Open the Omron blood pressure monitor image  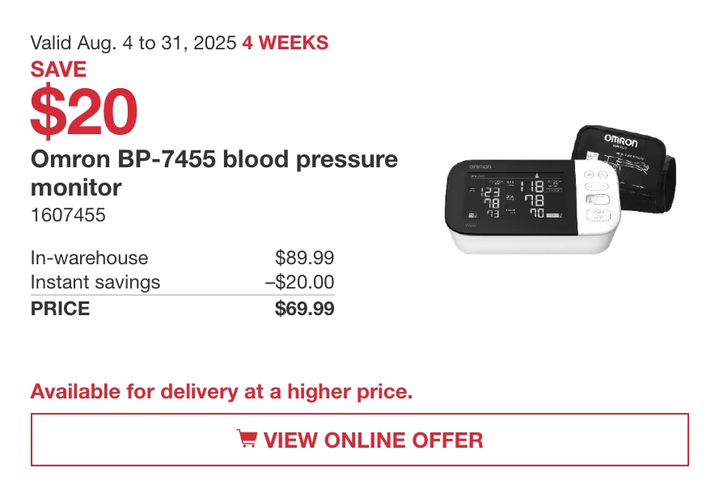click(561, 190)
